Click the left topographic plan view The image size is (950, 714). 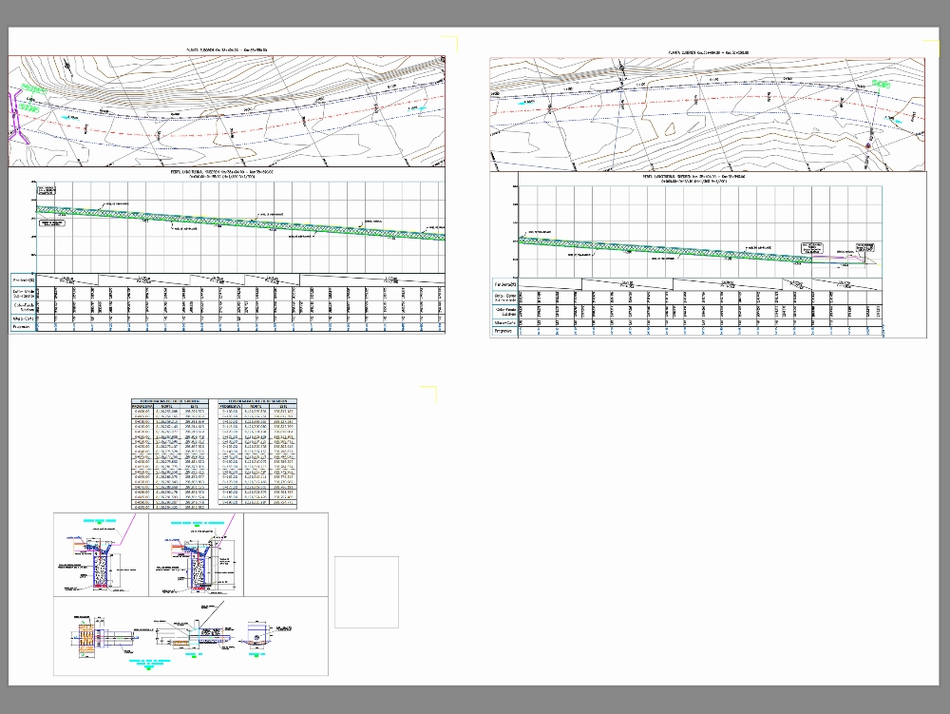pyautogui.click(x=228, y=111)
